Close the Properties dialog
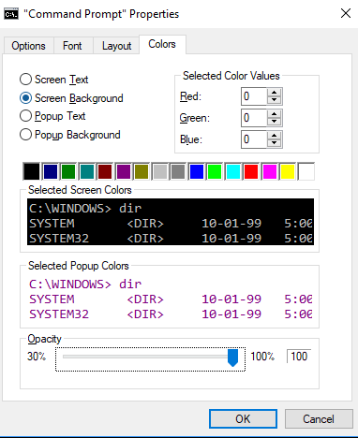 (346, 13)
